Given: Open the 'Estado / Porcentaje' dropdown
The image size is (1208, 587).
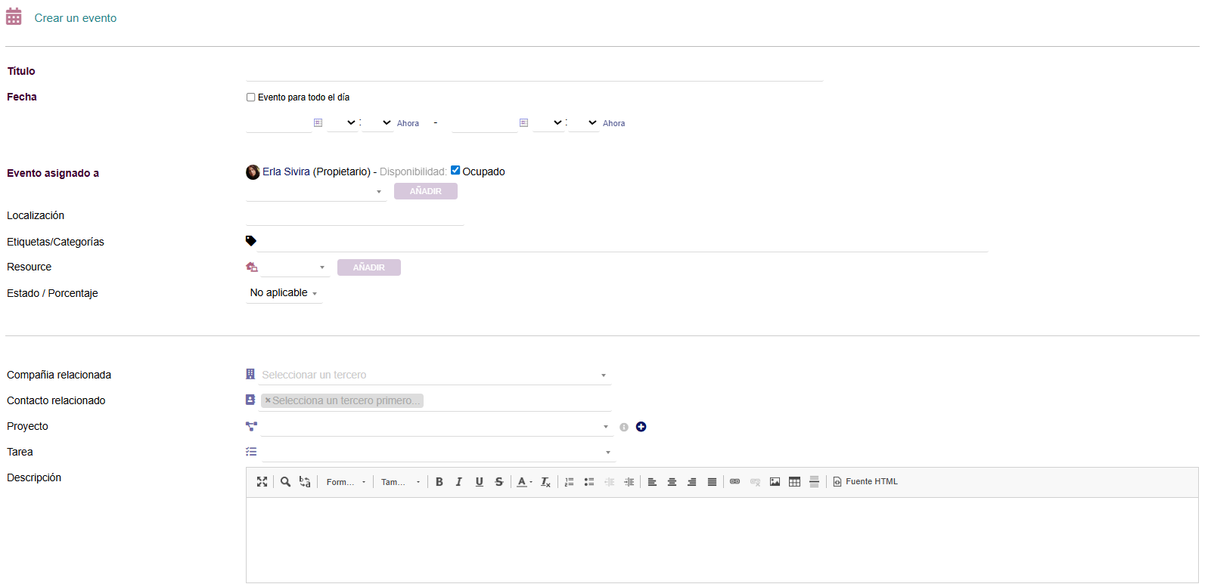Looking at the screenshot, I should click(284, 293).
